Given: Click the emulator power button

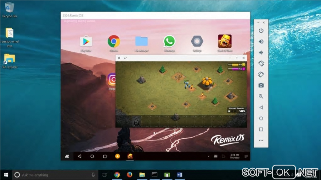Looking at the screenshot, I should [261, 31].
